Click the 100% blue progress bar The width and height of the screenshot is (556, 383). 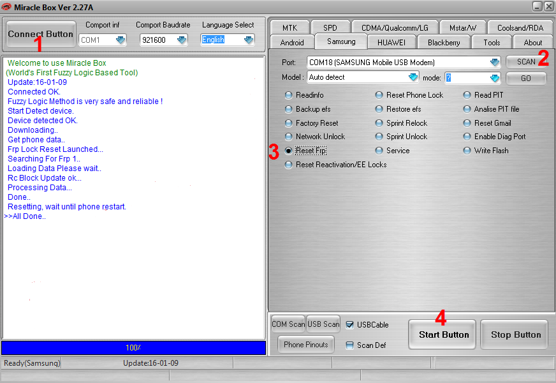point(134,348)
